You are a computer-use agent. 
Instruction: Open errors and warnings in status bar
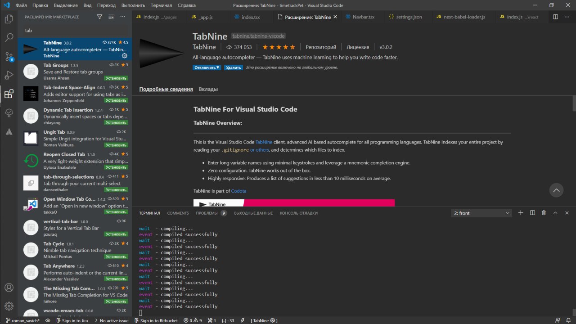pyautogui.click(x=193, y=320)
